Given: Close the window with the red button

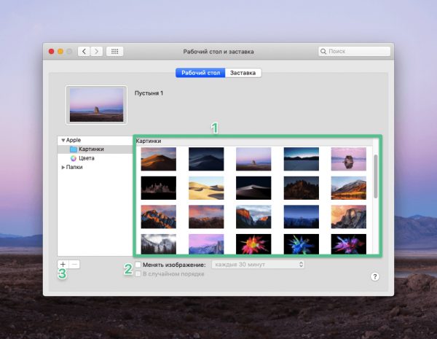Looking at the screenshot, I should [51, 51].
